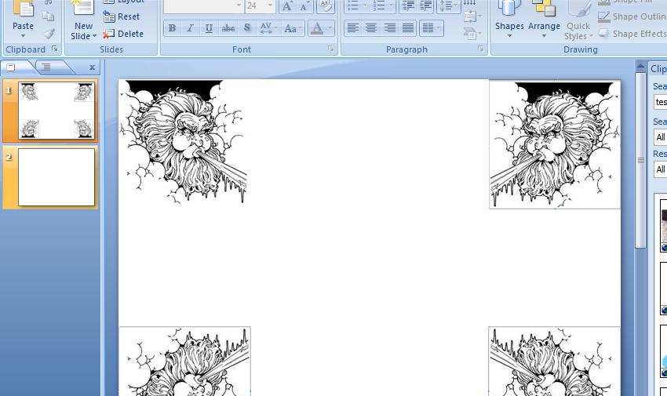Select the Format Painter brush icon

click(x=49, y=33)
